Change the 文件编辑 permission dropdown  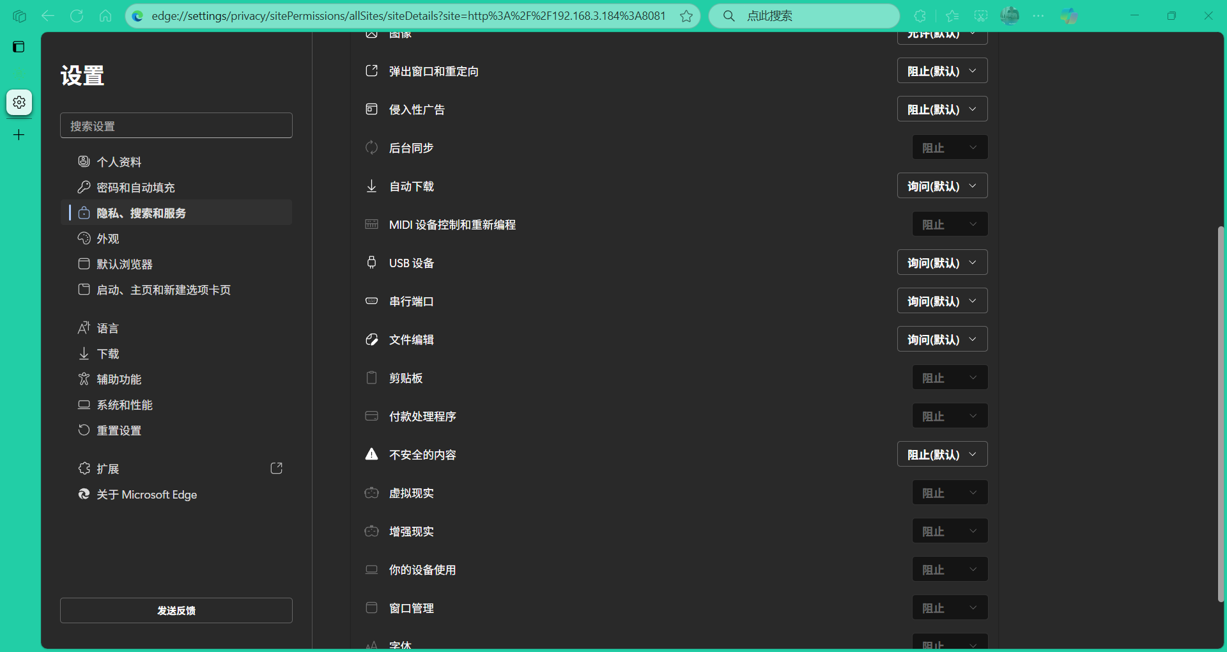coord(942,339)
